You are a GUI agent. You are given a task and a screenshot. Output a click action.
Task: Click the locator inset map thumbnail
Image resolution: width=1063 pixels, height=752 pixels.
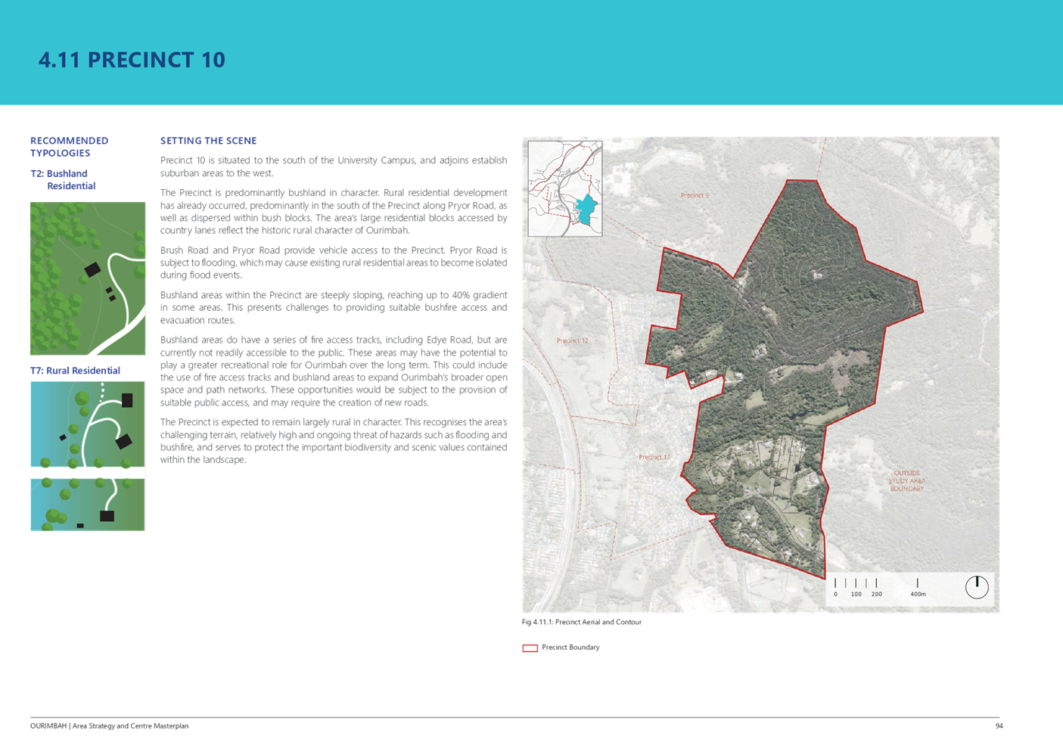click(565, 188)
